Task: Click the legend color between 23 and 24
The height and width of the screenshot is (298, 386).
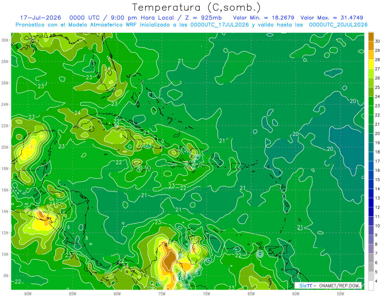Action: [371, 101]
